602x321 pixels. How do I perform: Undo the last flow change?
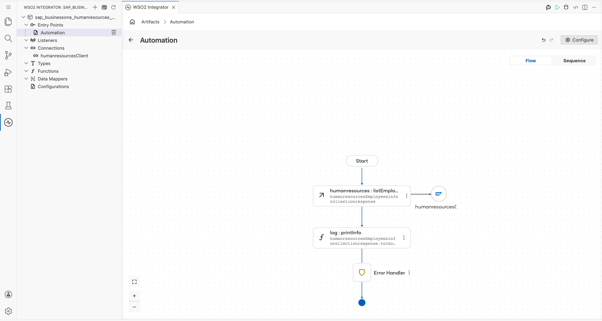544,40
